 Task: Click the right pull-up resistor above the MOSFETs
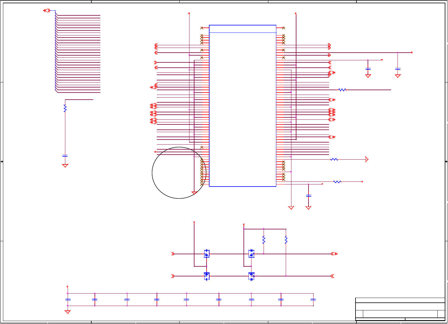click(286, 240)
